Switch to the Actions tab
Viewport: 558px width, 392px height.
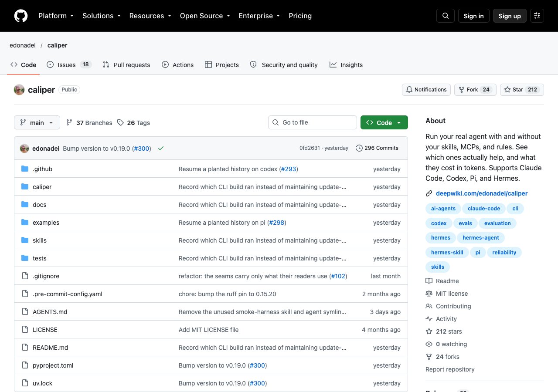tap(177, 64)
